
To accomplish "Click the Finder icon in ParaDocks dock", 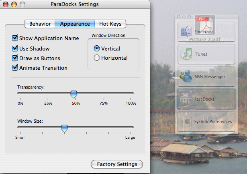I will 186,32.
